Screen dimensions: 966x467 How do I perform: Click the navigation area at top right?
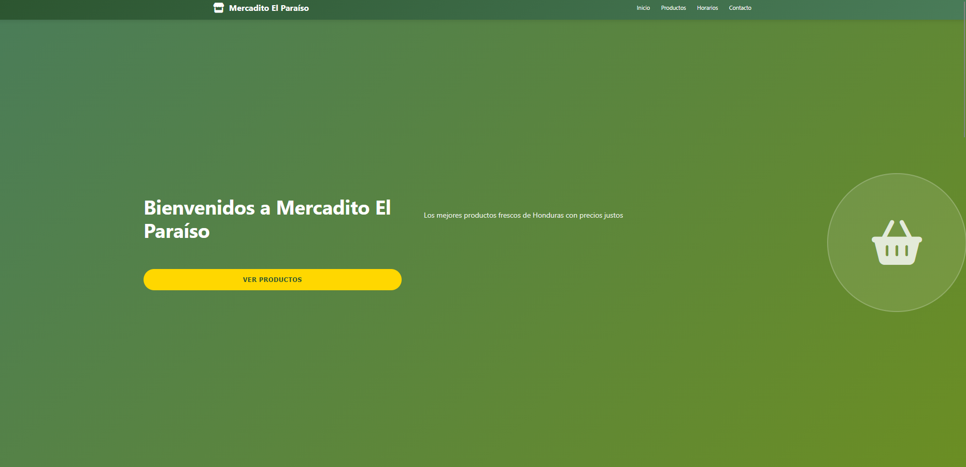click(x=692, y=8)
